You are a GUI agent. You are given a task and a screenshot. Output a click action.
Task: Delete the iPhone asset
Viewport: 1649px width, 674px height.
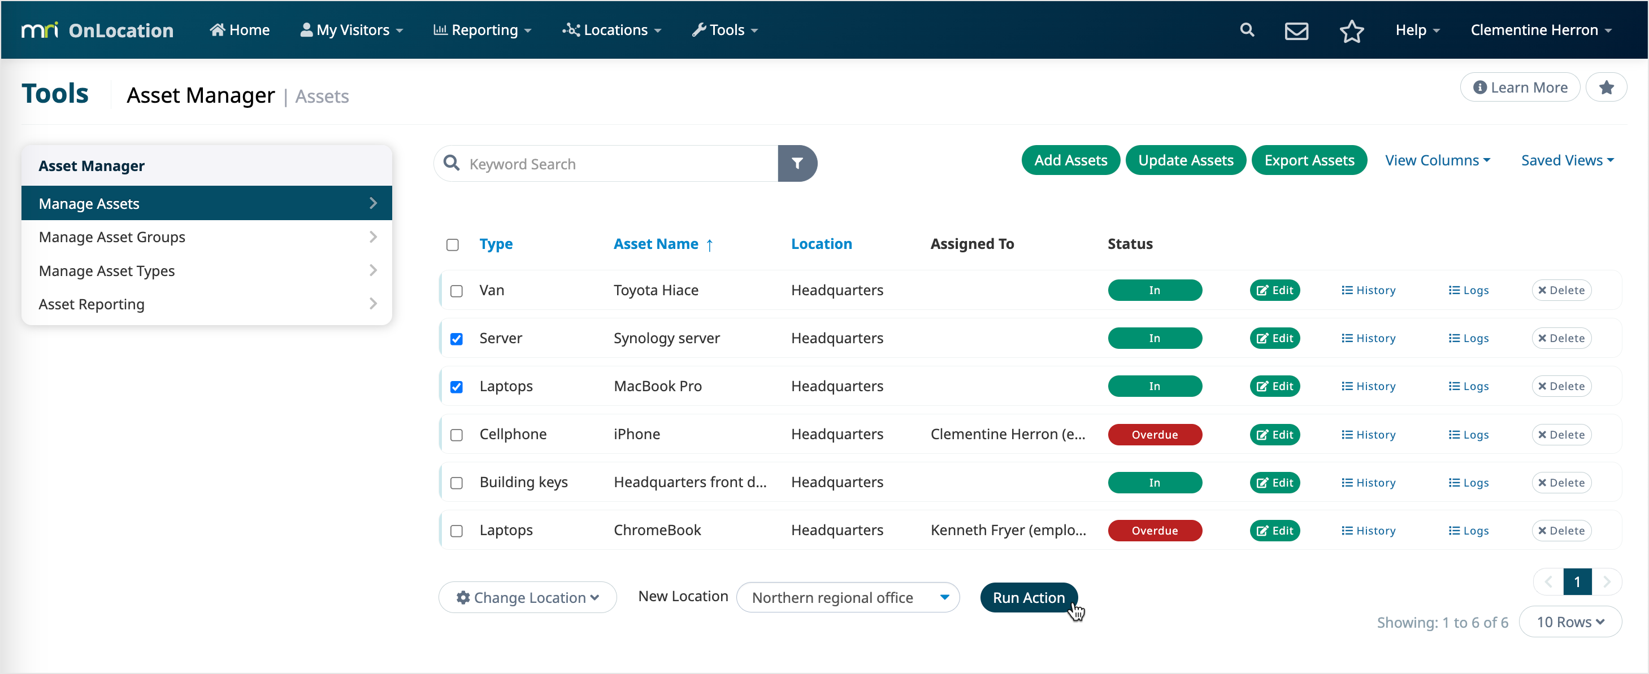click(1561, 434)
